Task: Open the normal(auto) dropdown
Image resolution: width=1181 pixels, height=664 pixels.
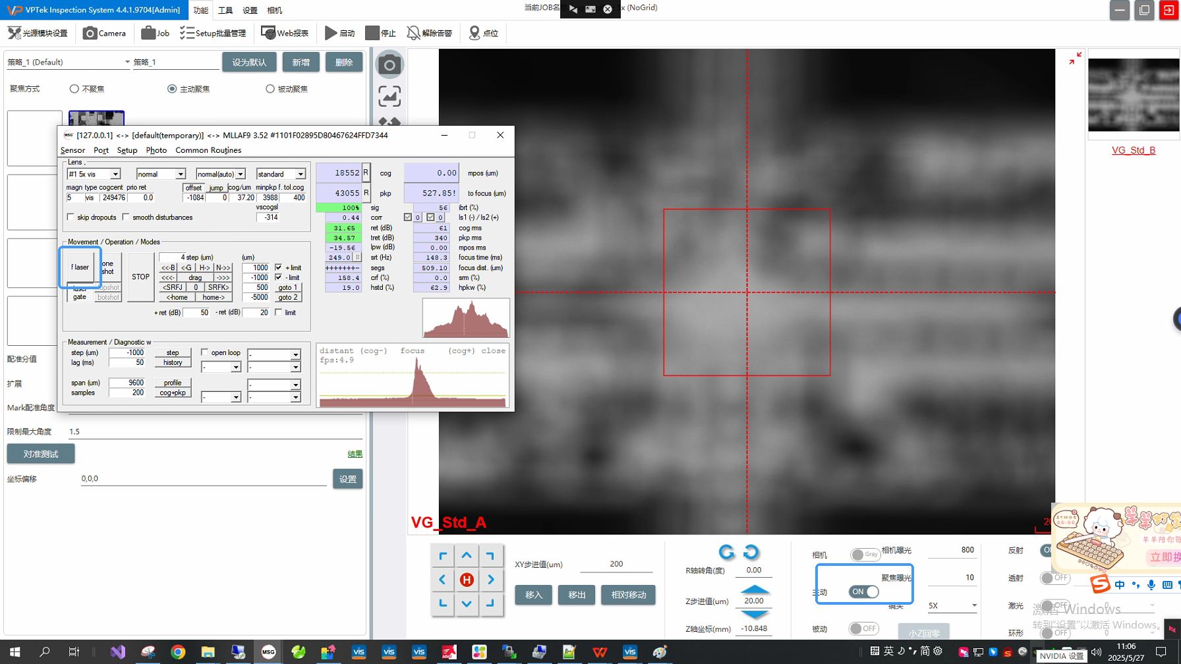Action: pyautogui.click(x=221, y=174)
